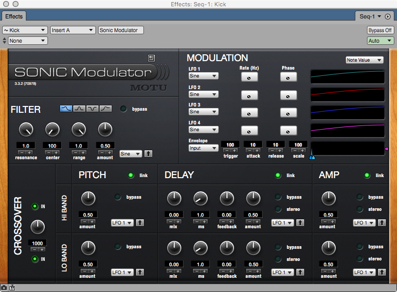
Task: Open the None preset dropdown
Action: coord(28,41)
